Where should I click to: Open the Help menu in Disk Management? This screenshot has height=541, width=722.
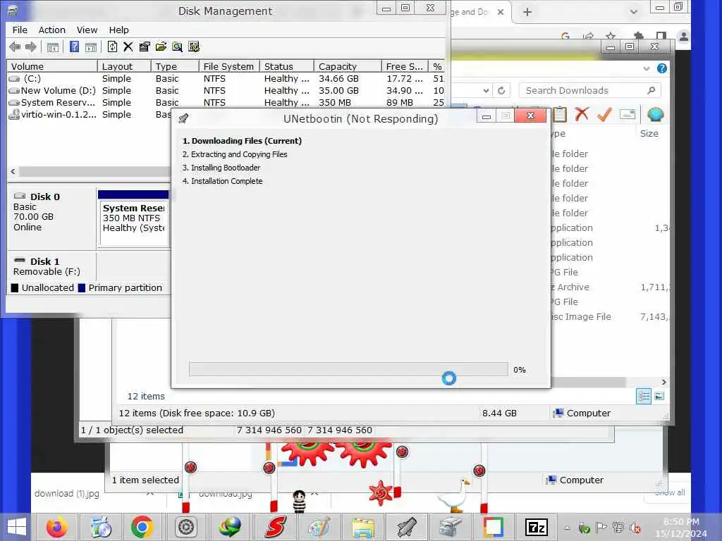pos(118,30)
